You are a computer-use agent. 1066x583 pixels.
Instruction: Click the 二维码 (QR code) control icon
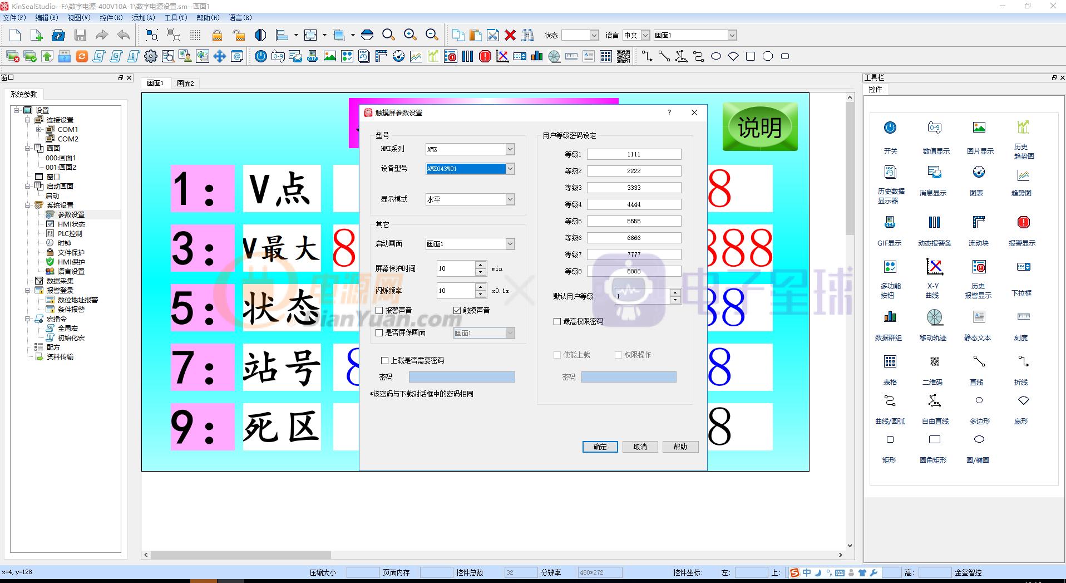tap(934, 361)
